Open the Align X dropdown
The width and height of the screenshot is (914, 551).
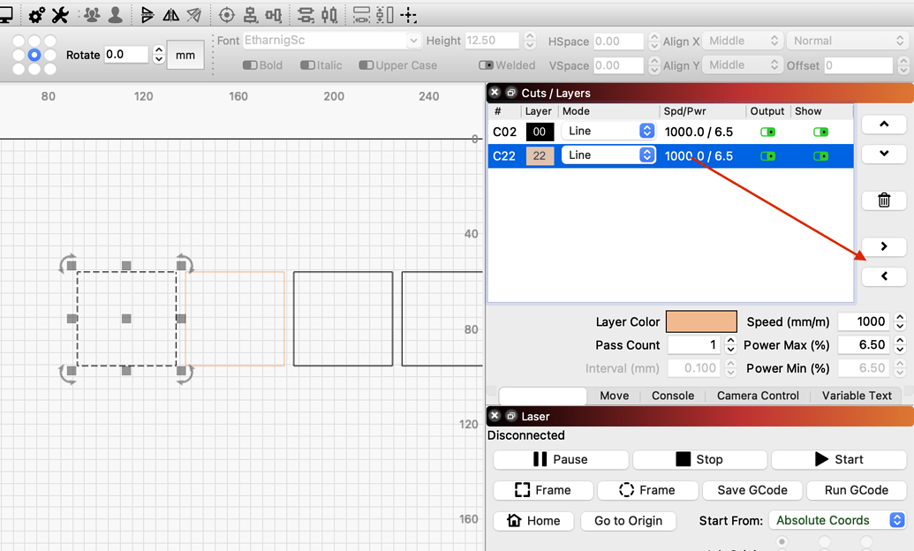pos(743,40)
